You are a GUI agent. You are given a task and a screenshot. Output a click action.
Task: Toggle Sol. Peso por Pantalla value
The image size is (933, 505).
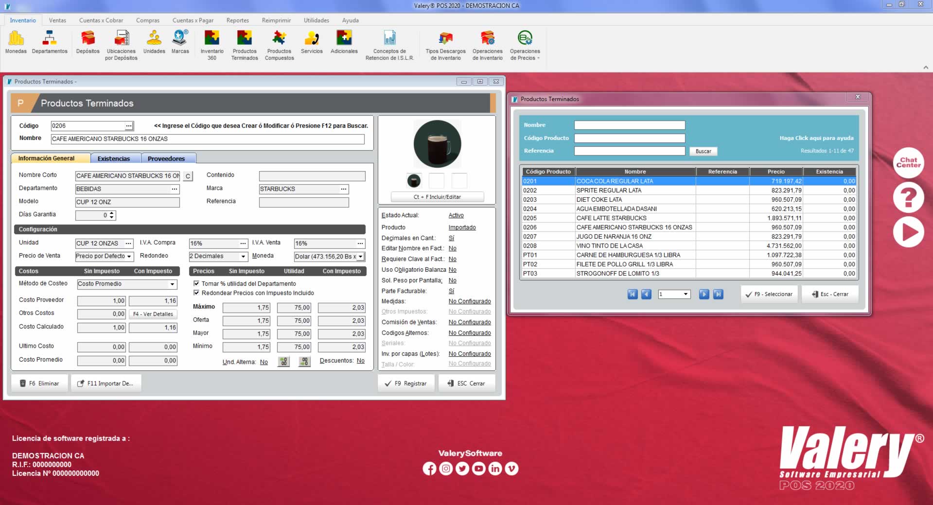(452, 280)
